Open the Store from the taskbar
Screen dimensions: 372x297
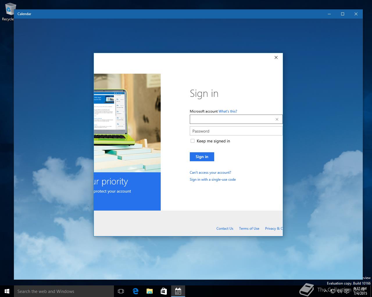[164, 291]
